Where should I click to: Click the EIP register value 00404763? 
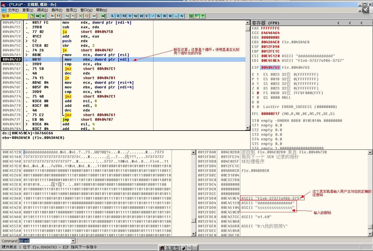tap(270, 68)
